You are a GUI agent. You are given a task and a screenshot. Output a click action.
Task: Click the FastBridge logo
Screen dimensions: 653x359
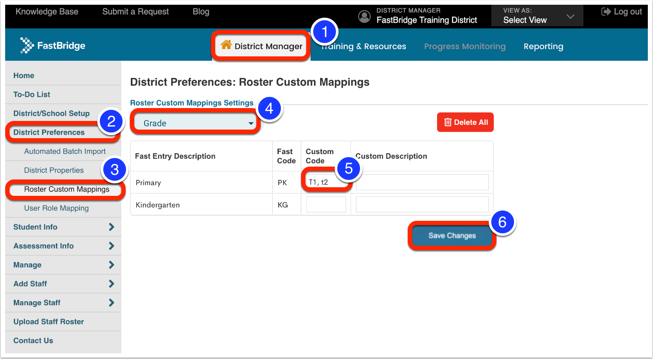coord(52,45)
